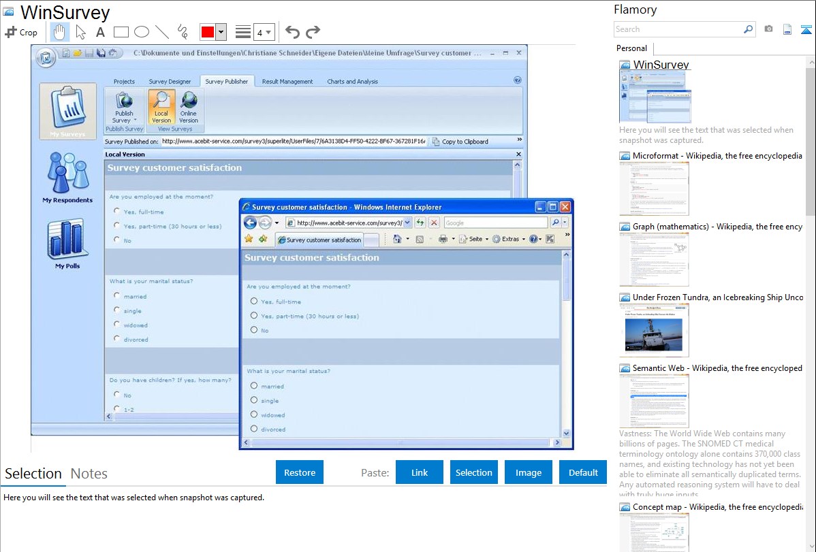Click in the Flamory search field
816x552 pixels.
tap(678, 29)
